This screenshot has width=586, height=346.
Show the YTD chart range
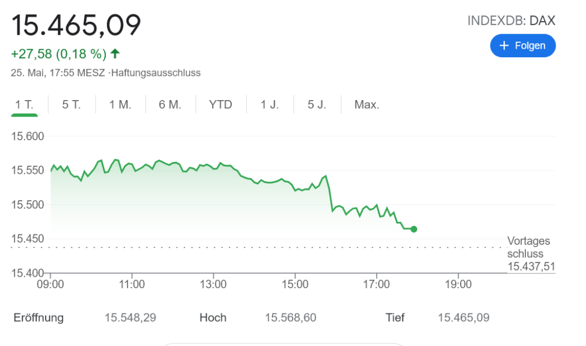tap(220, 105)
